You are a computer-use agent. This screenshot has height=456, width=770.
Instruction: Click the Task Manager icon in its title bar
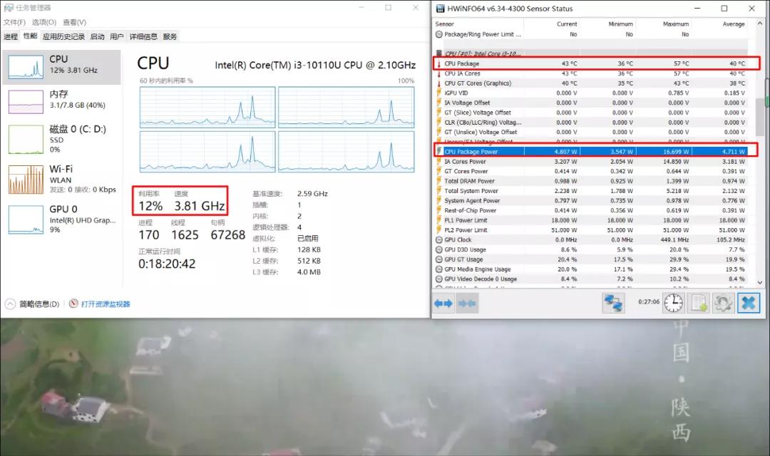(x=7, y=8)
